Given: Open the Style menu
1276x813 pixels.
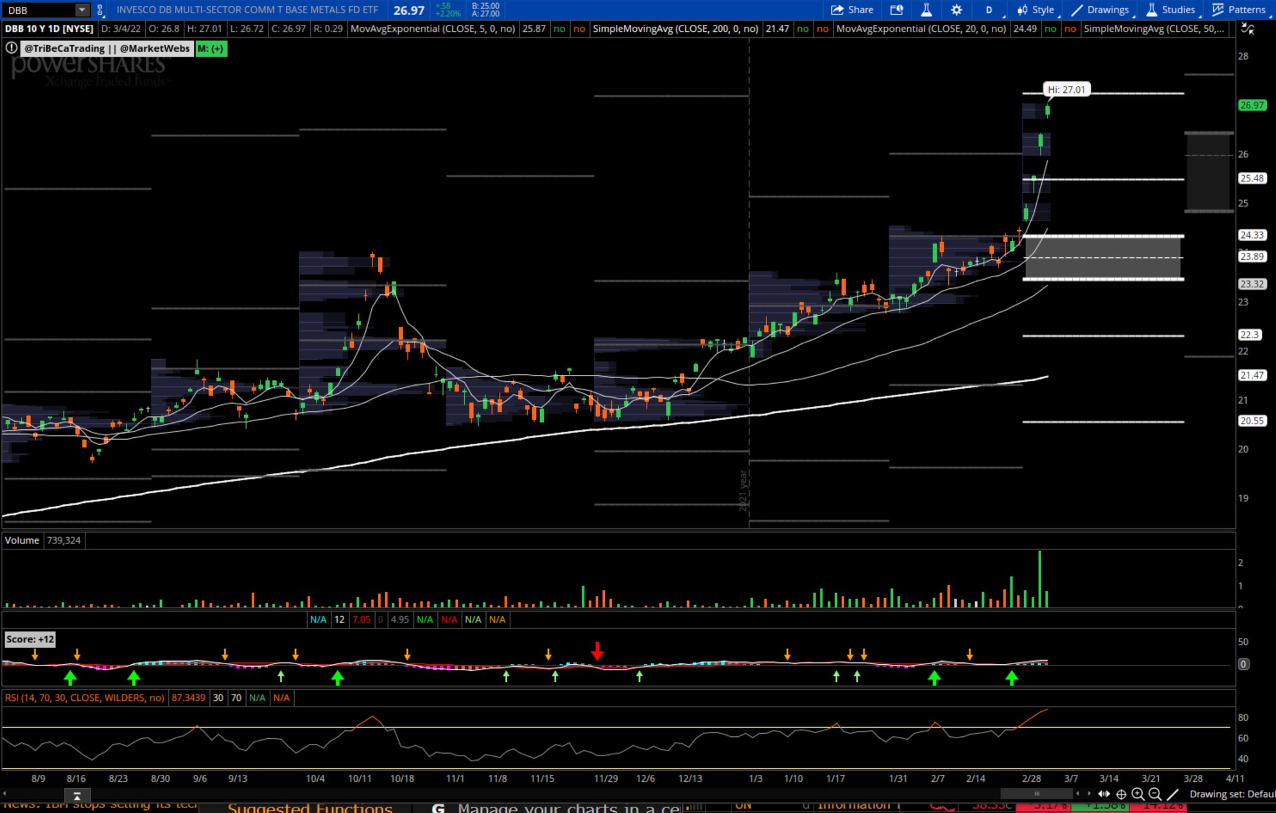Looking at the screenshot, I should 1036,9.
